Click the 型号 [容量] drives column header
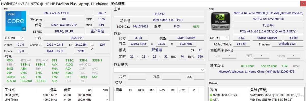 [258, 90]
